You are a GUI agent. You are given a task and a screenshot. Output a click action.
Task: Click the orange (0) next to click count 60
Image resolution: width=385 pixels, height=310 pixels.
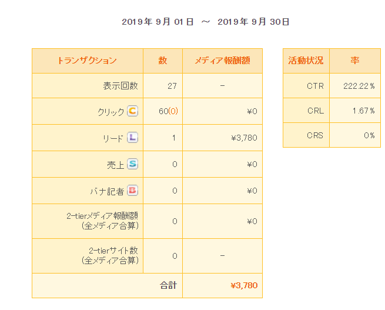point(173,111)
